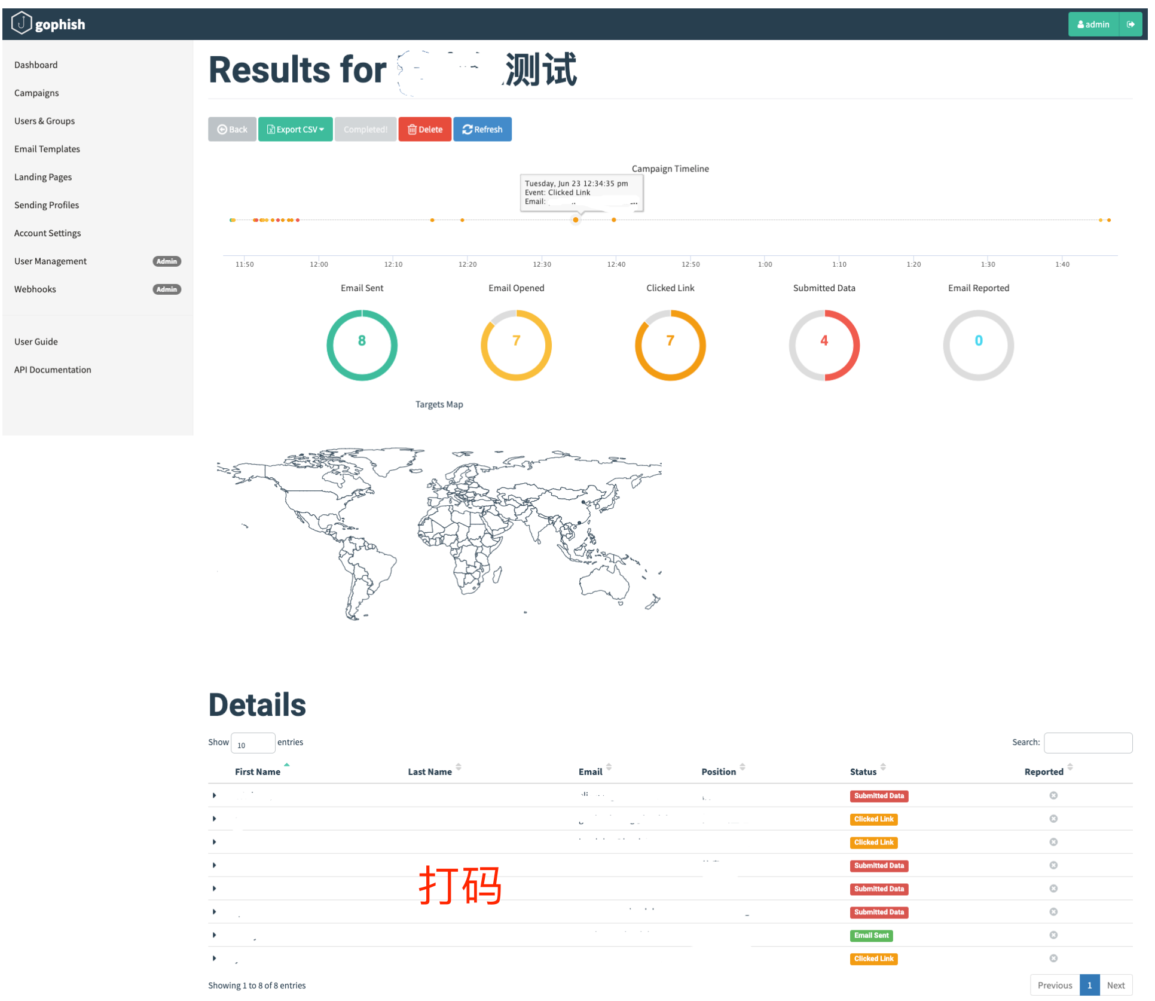Refresh the campaign results

(x=482, y=129)
